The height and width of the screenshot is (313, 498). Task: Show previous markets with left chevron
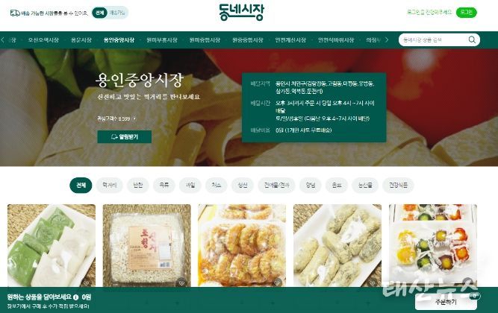(x=3, y=40)
